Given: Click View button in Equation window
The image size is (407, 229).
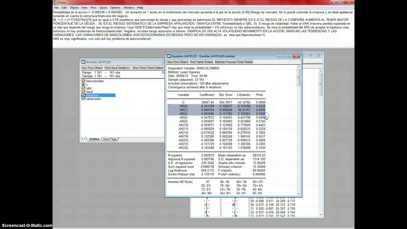Looking at the screenshot, I should click(170, 62).
